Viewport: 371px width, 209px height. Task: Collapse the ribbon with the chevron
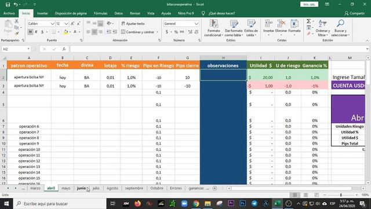(367, 41)
